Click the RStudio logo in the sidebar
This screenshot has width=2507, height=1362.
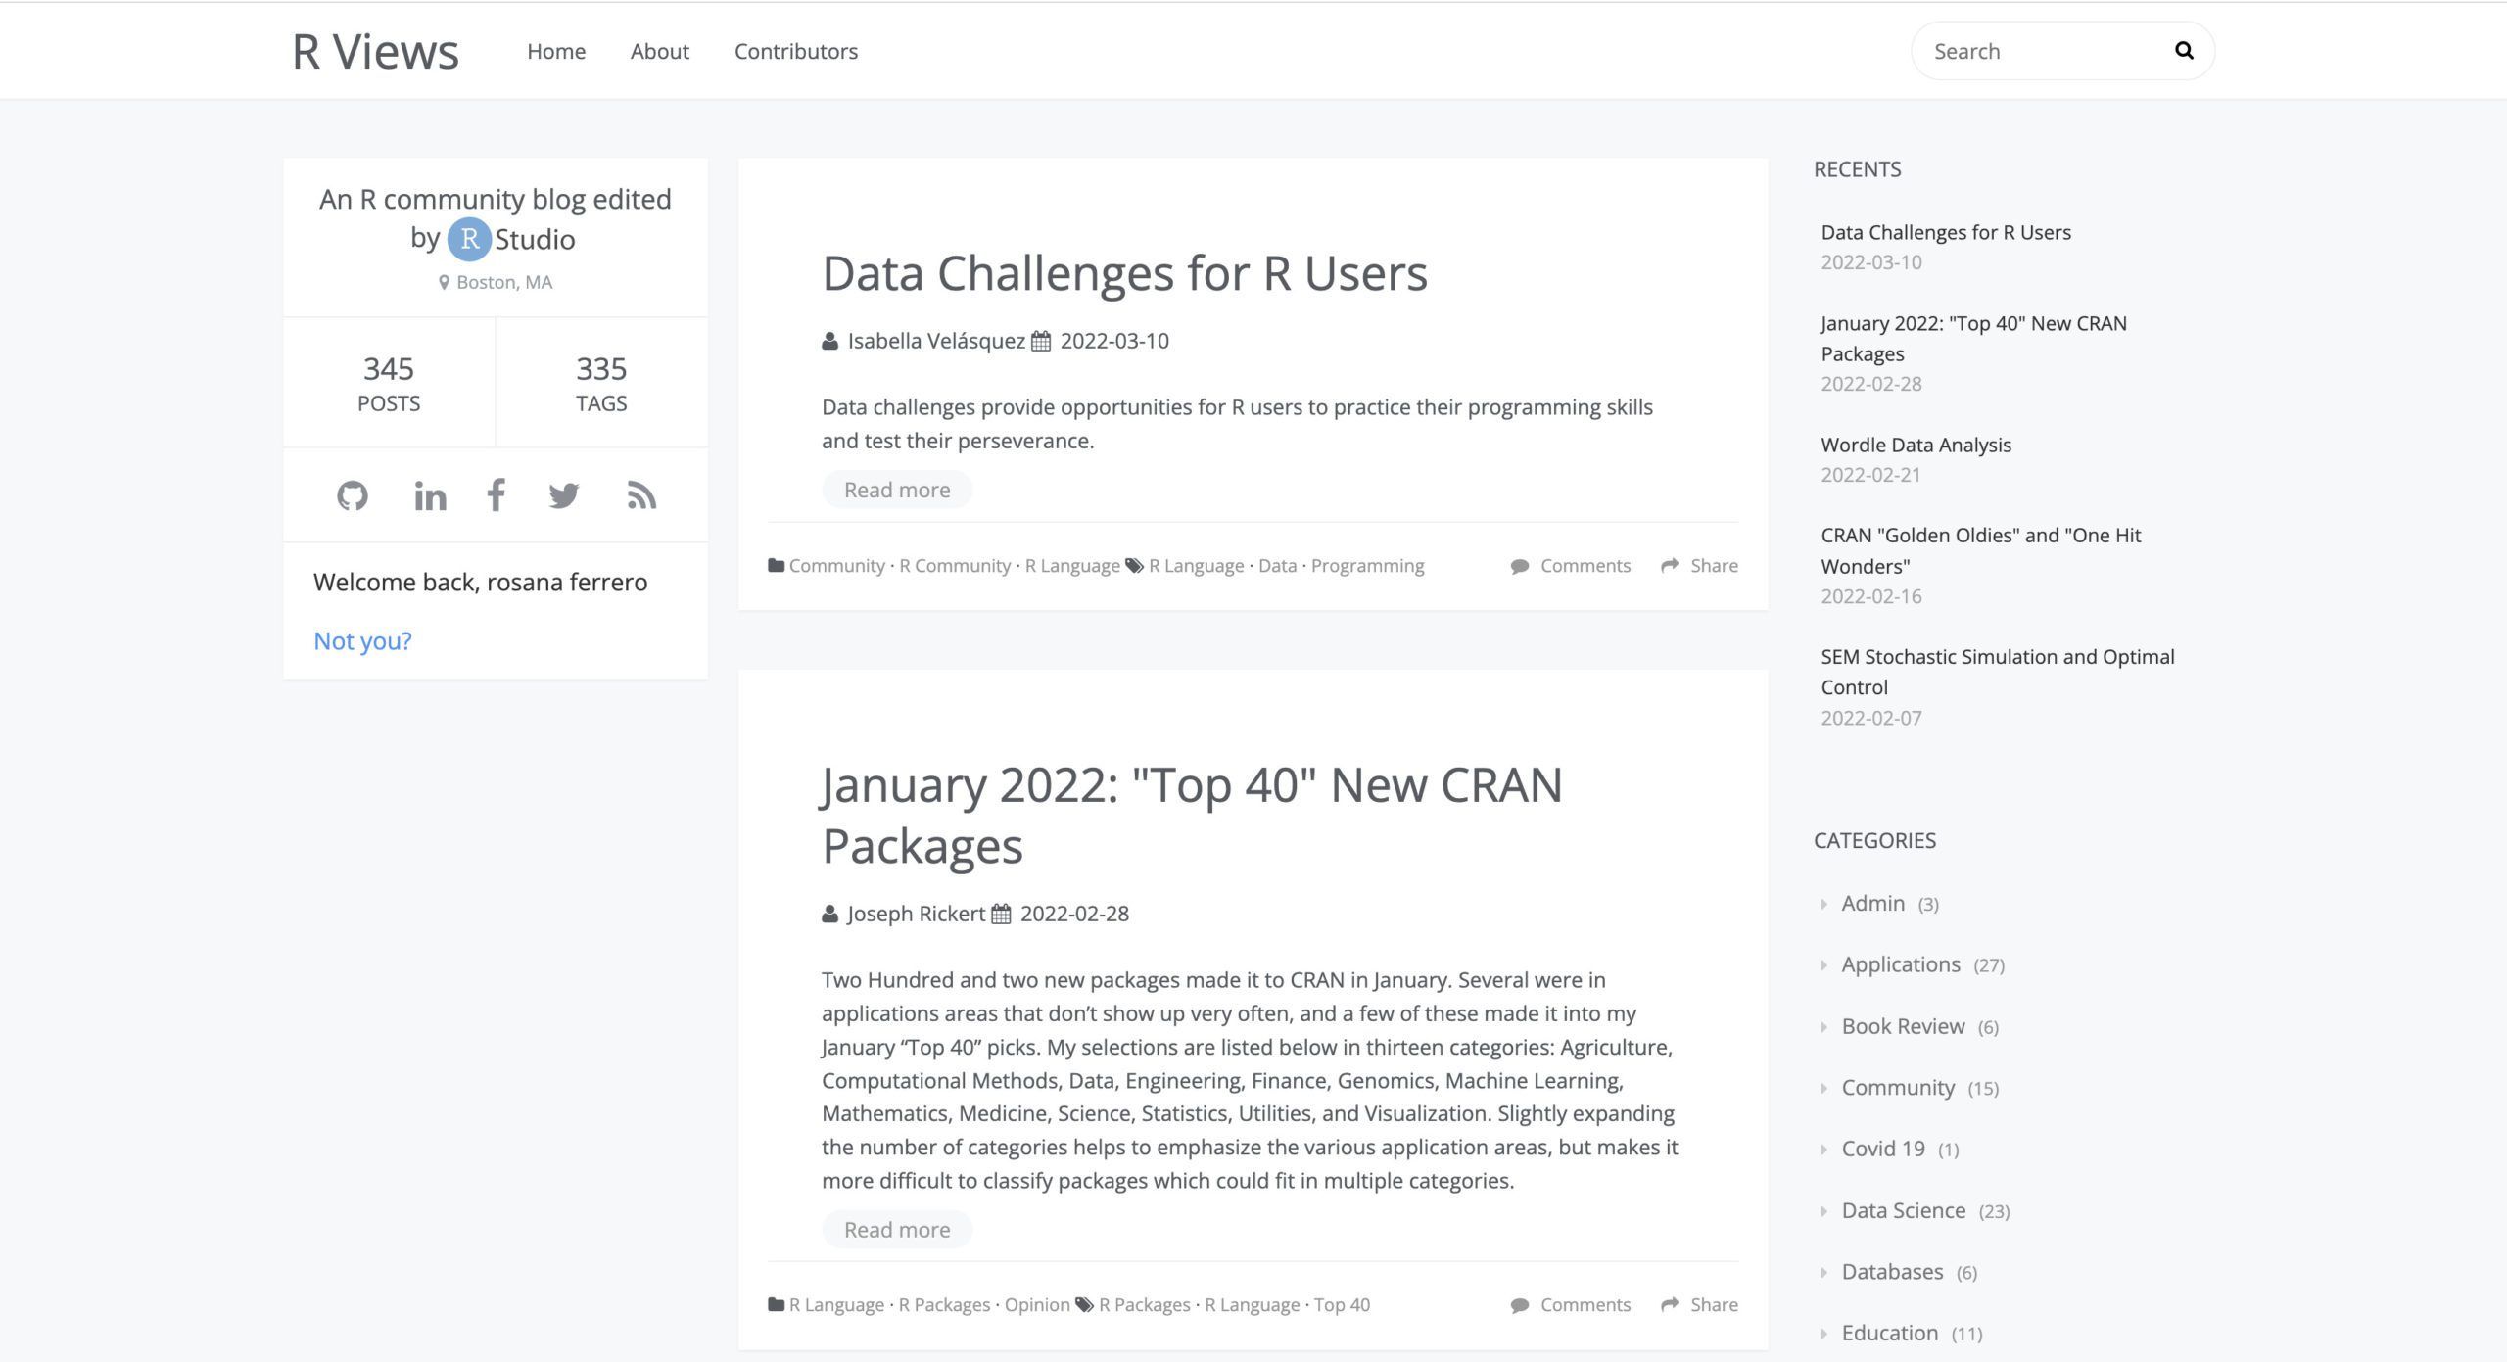click(511, 239)
